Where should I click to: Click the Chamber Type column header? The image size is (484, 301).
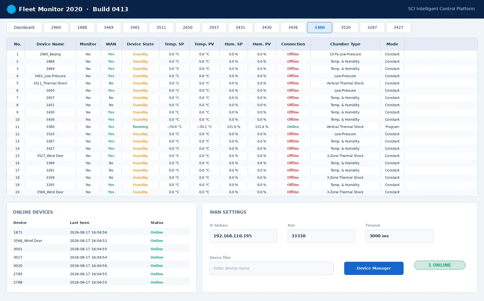click(345, 44)
